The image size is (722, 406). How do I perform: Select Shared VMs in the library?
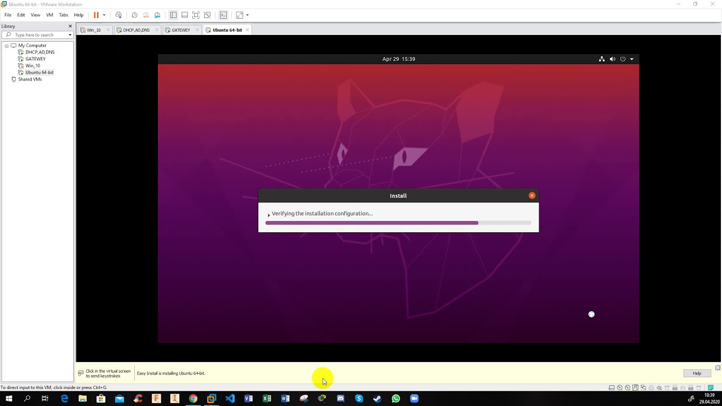click(x=29, y=79)
